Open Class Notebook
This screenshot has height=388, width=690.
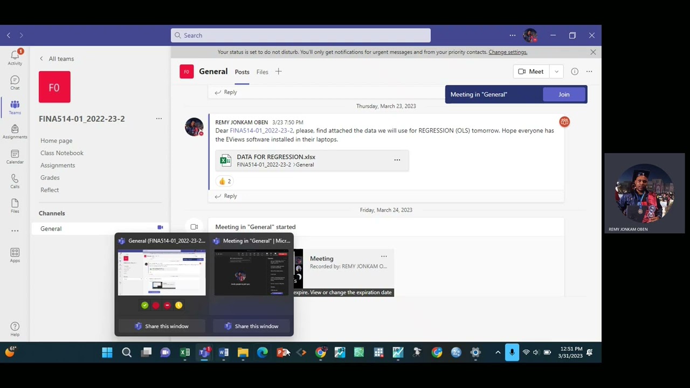point(61,153)
